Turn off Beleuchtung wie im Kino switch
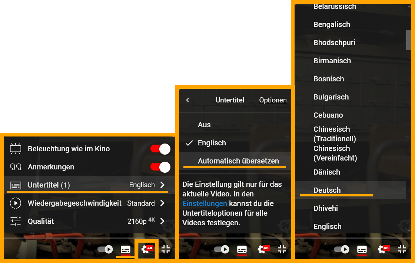Viewport: 415px width, 263px height. [160, 149]
